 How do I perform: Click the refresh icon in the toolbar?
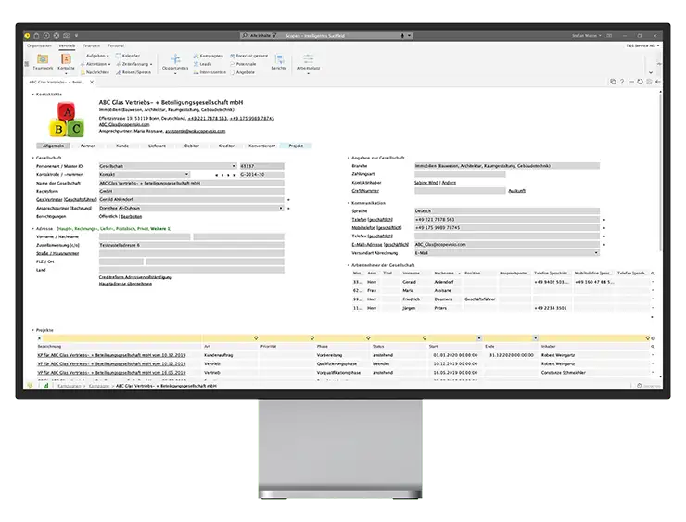[x=640, y=82]
